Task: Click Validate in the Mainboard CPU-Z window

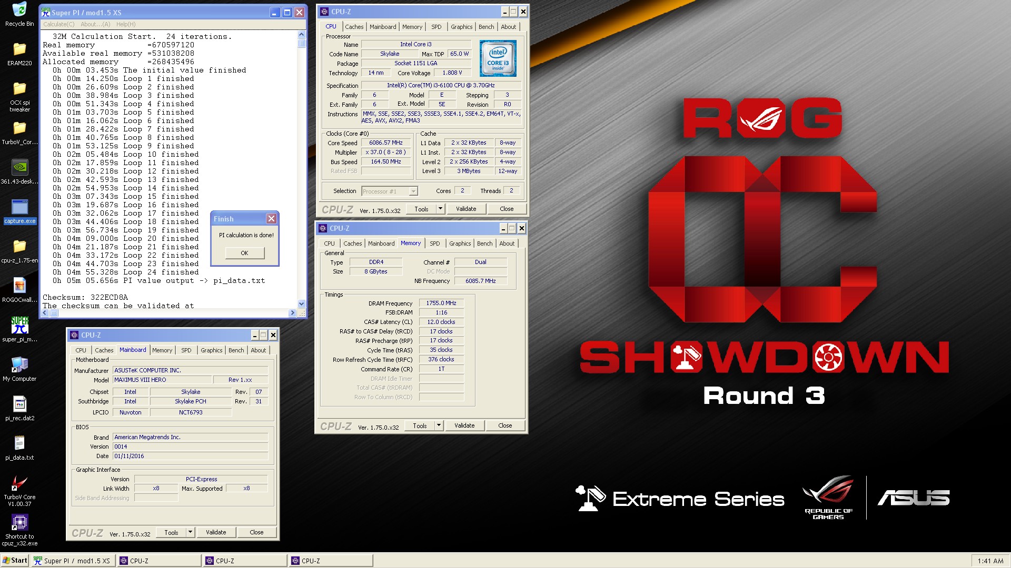Action: point(216,532)
